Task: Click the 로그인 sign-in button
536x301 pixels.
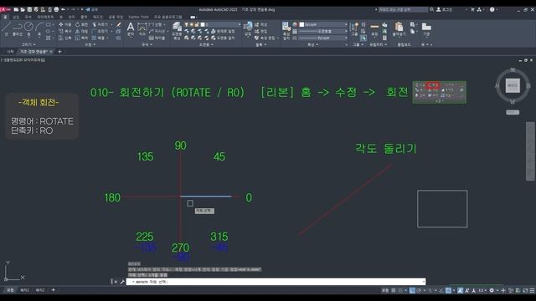Action: pyautogui.click(x=445, y=9)
